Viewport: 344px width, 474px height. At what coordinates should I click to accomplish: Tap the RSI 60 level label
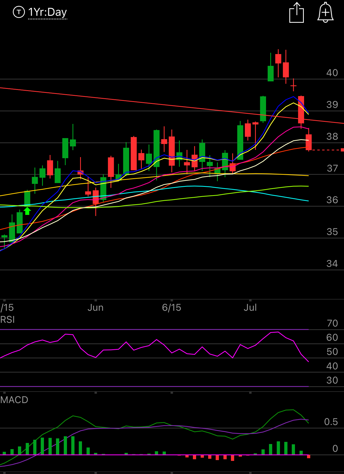click(332, 338)
